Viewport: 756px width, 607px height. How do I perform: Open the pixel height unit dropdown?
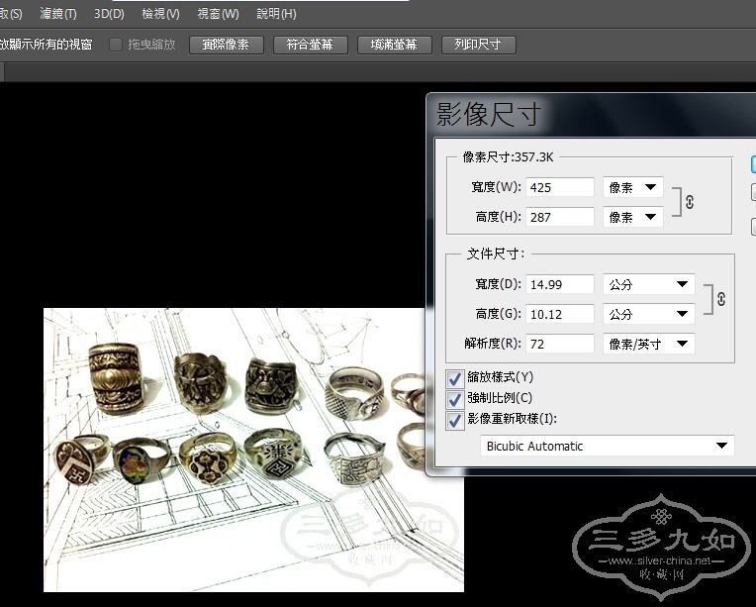click(x=632, y=217)
